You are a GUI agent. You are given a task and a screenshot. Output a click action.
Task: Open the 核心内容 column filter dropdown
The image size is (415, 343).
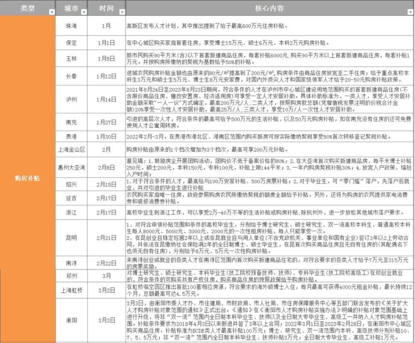[410, 12]
